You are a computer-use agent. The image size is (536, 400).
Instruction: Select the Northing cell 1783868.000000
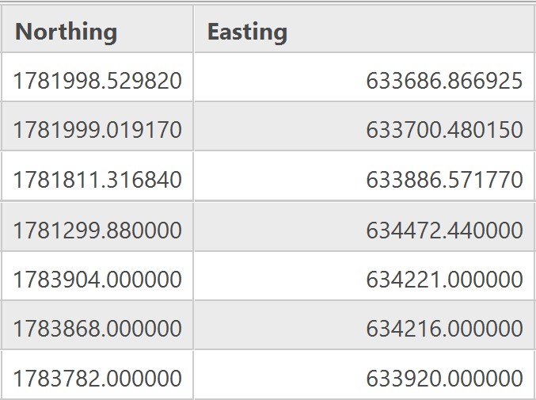point(97,325)
